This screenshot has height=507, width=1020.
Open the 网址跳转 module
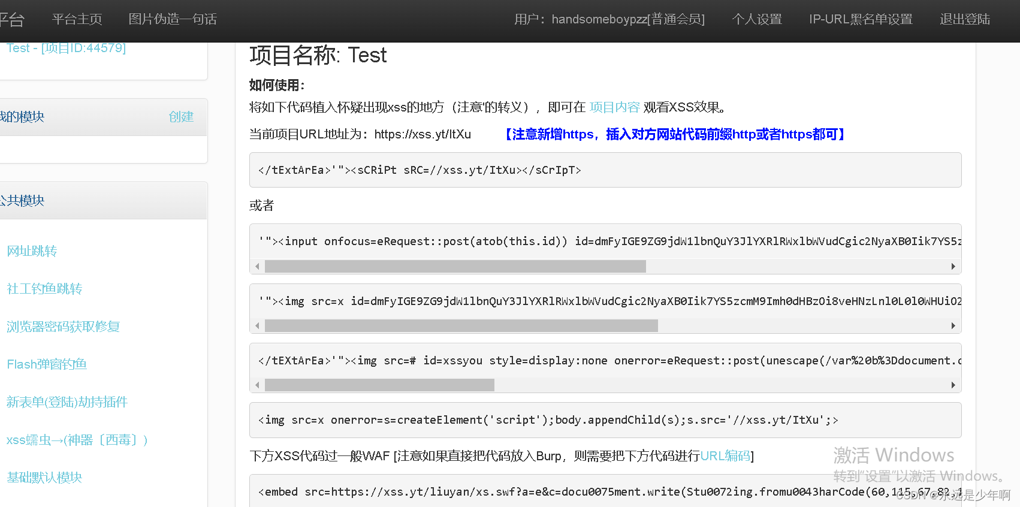[32, 251]
